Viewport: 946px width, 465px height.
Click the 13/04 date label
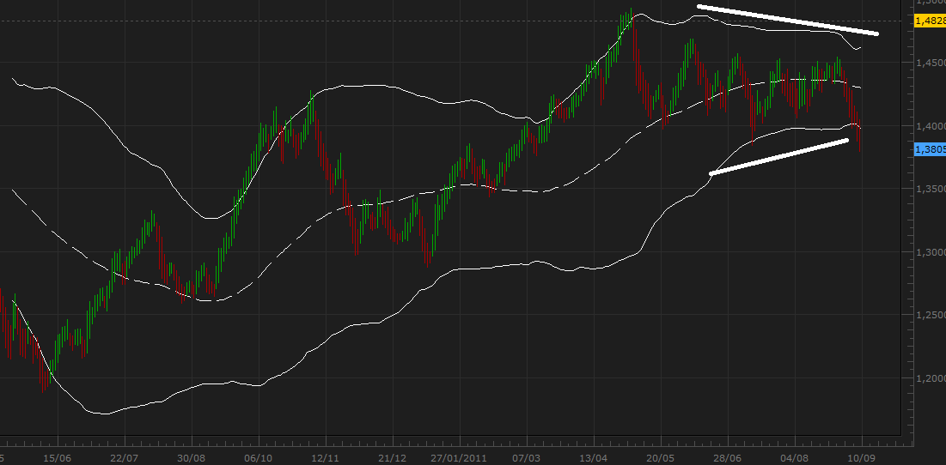[595, 458]
